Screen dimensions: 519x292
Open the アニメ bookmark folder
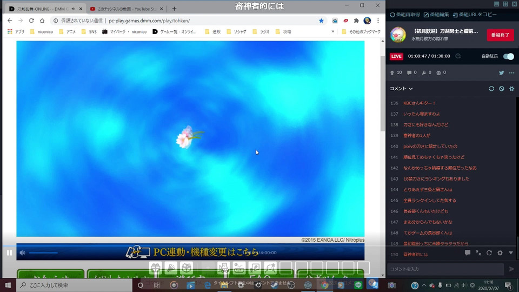(x=68, y=32)
